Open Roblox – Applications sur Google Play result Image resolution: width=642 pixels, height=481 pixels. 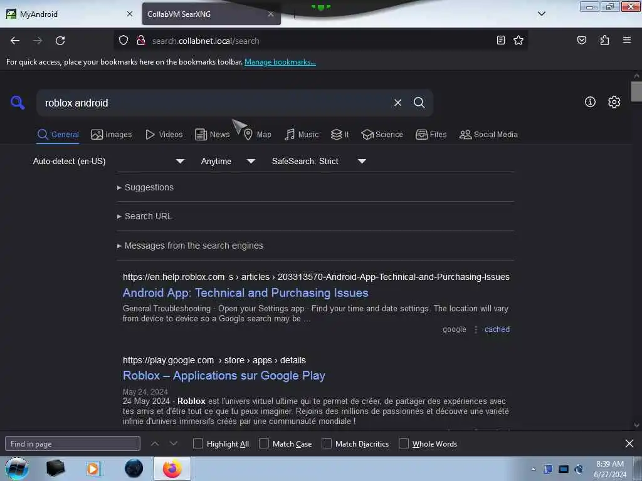[x=224, y=376]
